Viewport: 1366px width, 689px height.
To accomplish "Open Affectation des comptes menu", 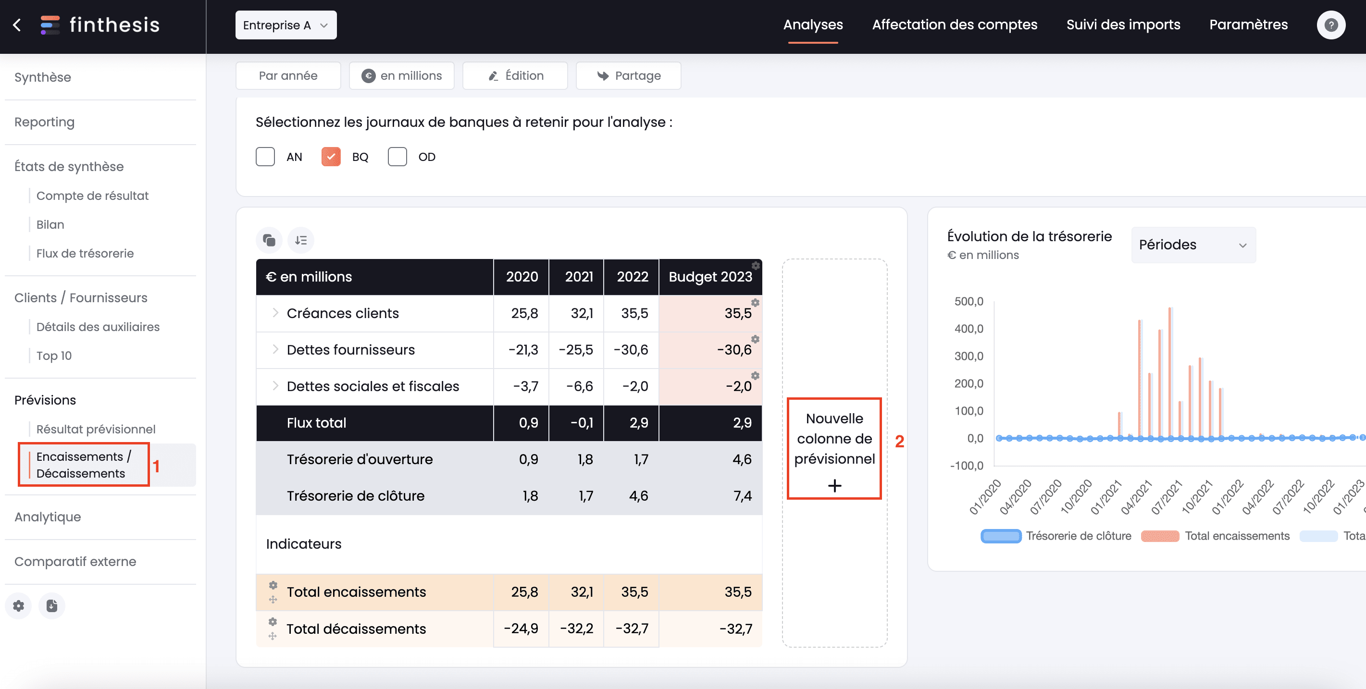I will pyautogui.click(x=955, y=25).
